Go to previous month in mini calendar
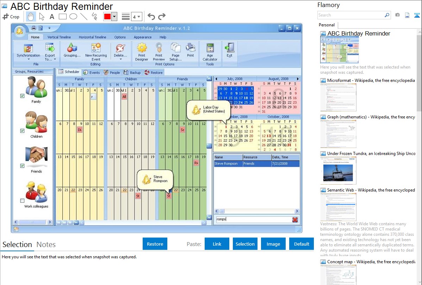 point(216,79)
